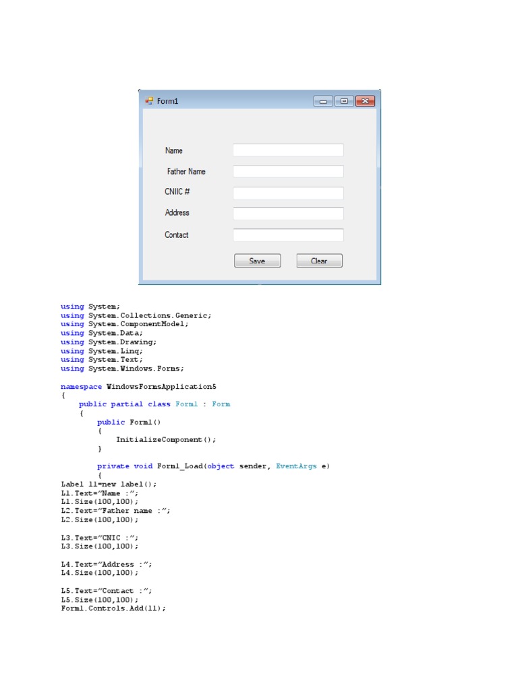Click the 'using System.ComponentModel;' code line
This screenshot has height=690, width=518.
(x=125, y=324)
